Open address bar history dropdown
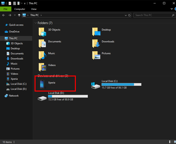This screenshot has width=176, height=144. (126, 15)
